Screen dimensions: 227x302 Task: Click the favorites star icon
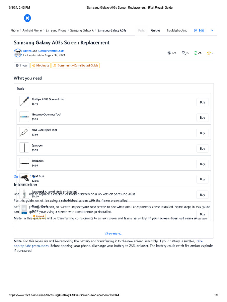point(209,53)
